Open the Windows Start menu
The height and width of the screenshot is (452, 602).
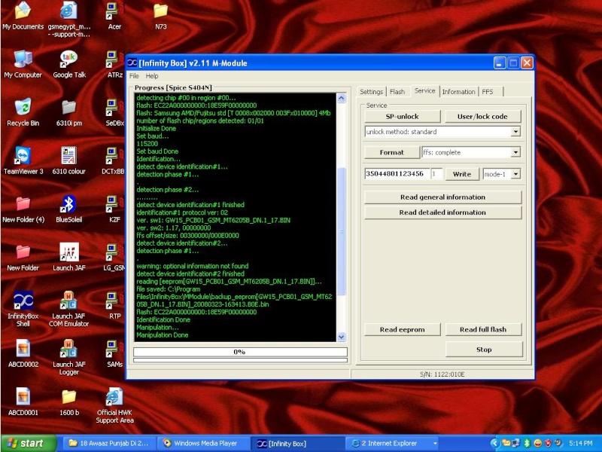coord(29,444)
